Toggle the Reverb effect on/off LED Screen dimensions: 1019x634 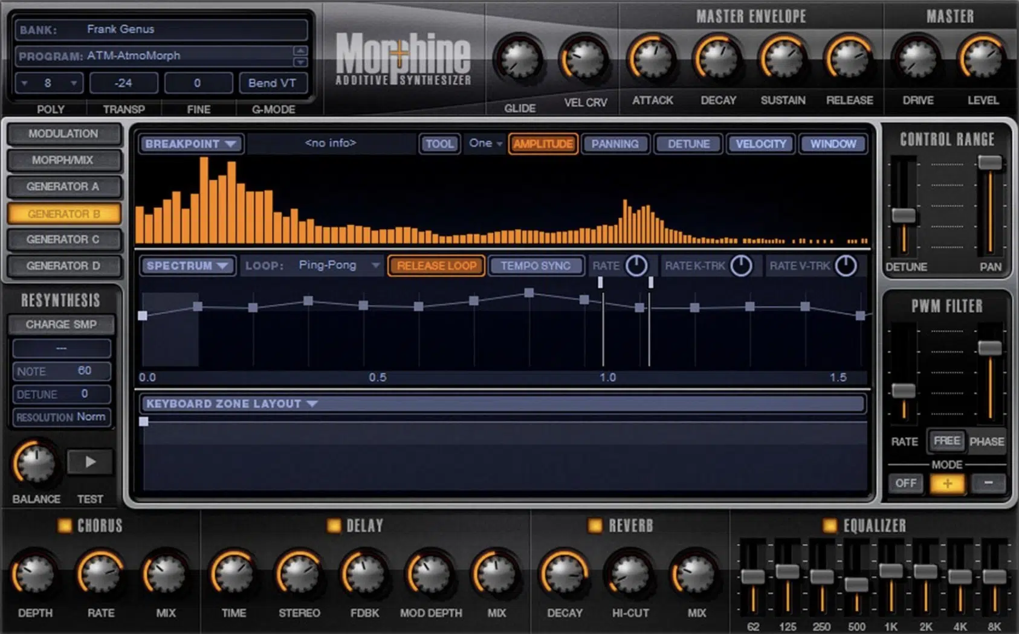click(595, 525)
